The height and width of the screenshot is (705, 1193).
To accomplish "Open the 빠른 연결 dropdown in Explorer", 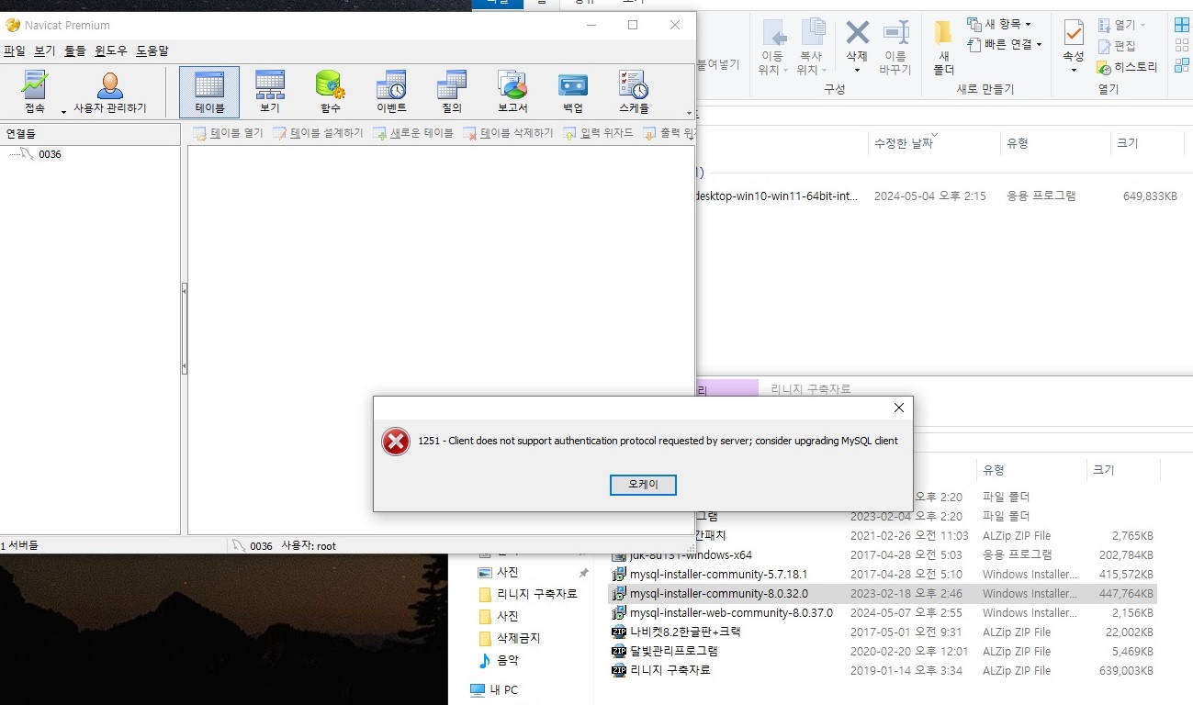I will (x=1005, y=44).
